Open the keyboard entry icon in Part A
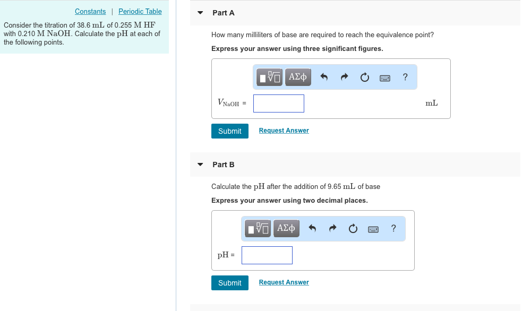The image size is (531, 311). coord(384,77)
